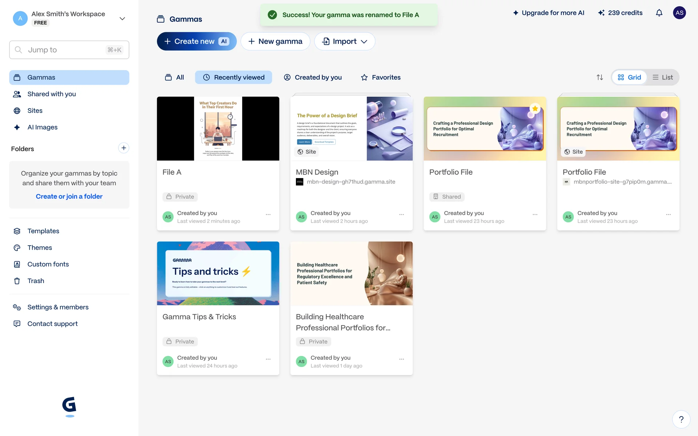Open AI Images in sidebar
The height and width of the screenshot is (436, 698).
tap(42, 127)
